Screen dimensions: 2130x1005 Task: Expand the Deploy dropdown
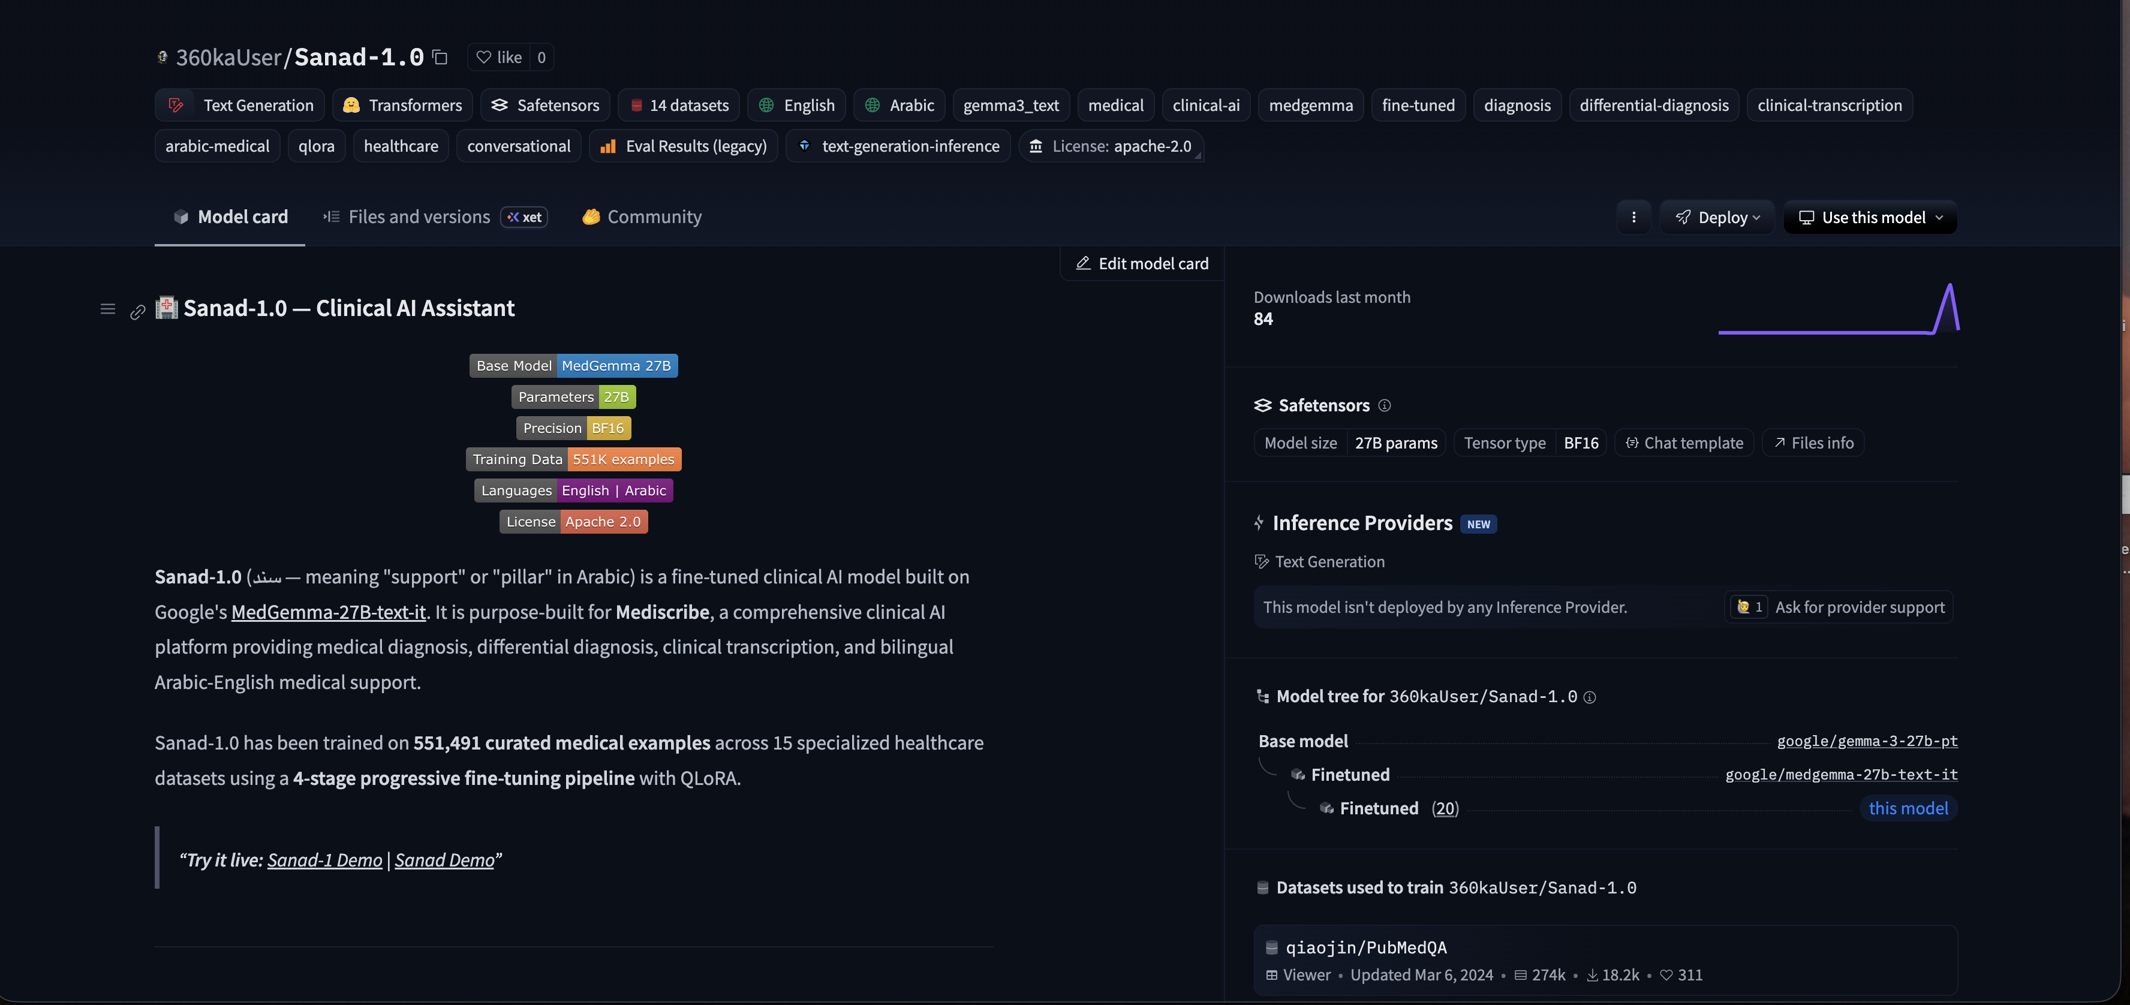pos(1717,216)
